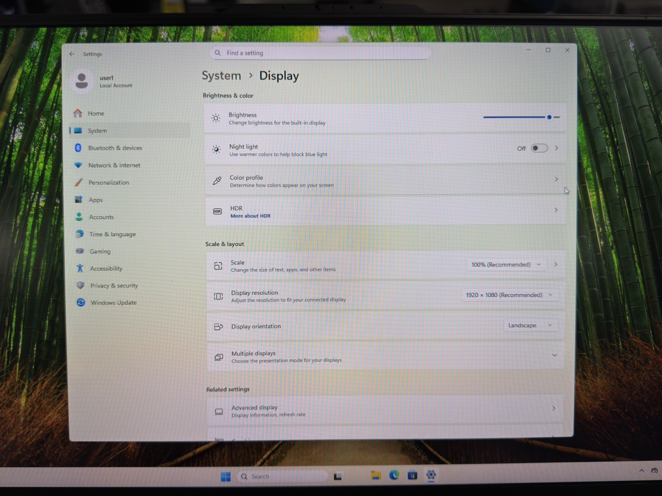This screenshot has width=662, height=496.
Task: Select Accessibility in the sidebar
Action: 132,268
